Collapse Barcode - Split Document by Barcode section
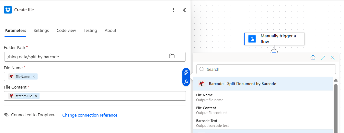The image size is (344, 133). [x=262, y=84]
